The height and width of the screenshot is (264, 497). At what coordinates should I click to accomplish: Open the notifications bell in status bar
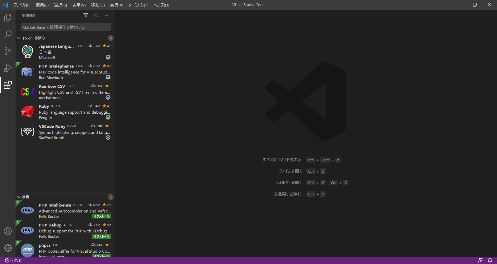click(490, 261)
